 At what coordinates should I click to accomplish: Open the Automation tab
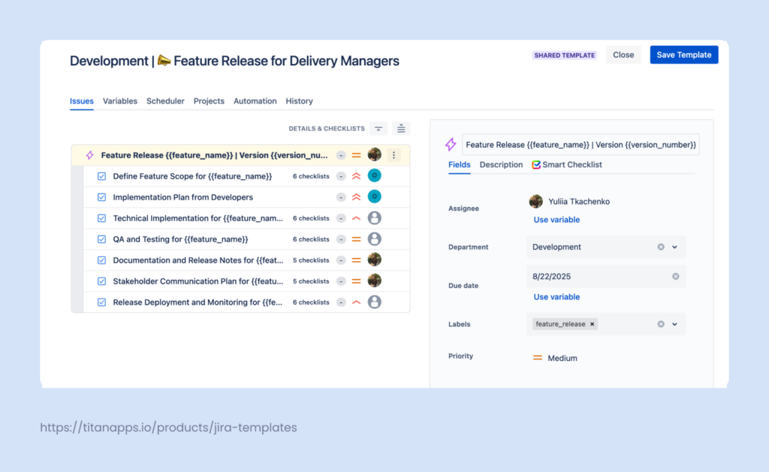click(x=255, y=101)
